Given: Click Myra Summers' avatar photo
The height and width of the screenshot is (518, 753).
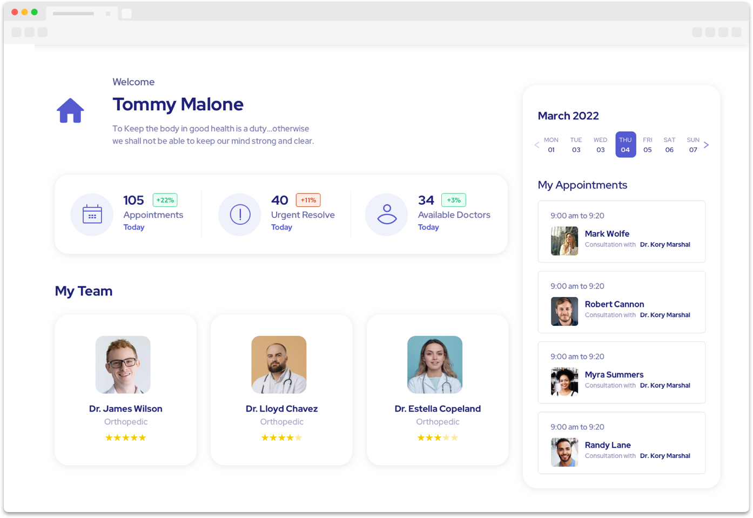Looking at the screenshot, I should 564,382.
